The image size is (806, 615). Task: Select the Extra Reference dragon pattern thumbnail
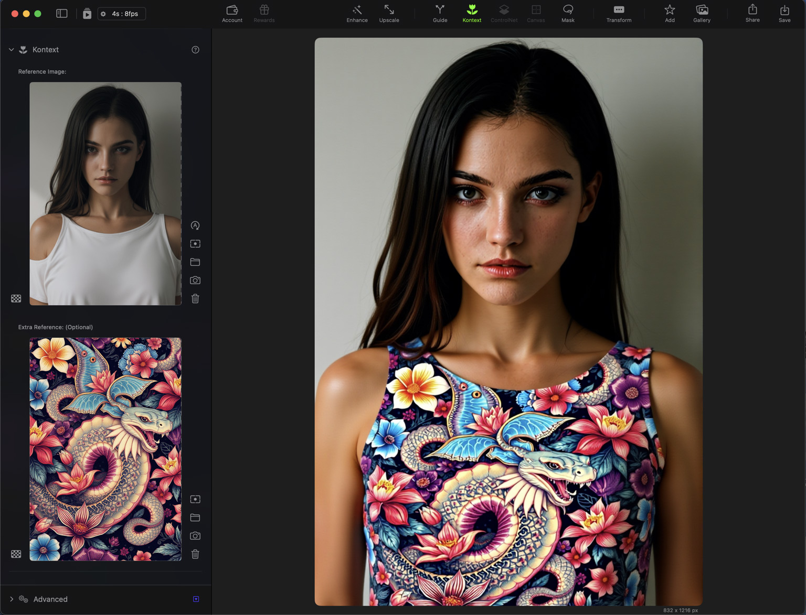pos(105,449)
